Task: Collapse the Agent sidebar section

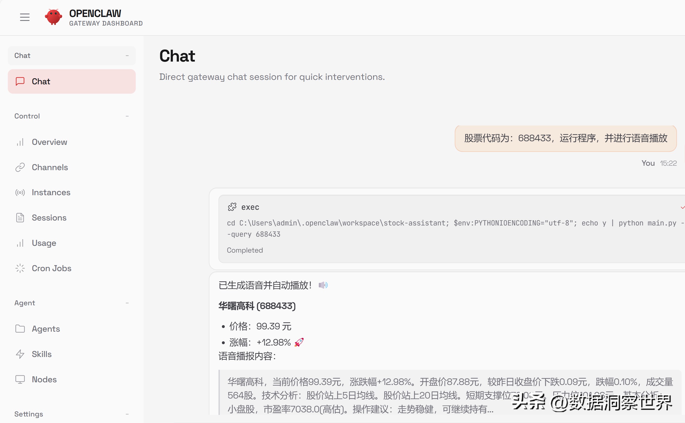Action: click(x=127, y=303)
